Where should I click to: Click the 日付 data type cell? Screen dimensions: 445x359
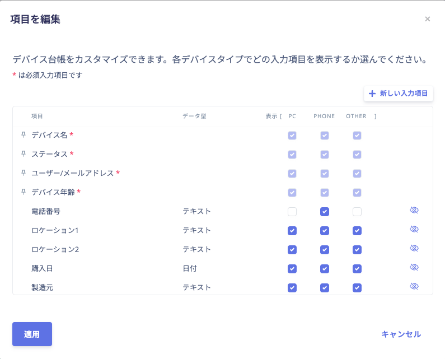pos(190,268)
